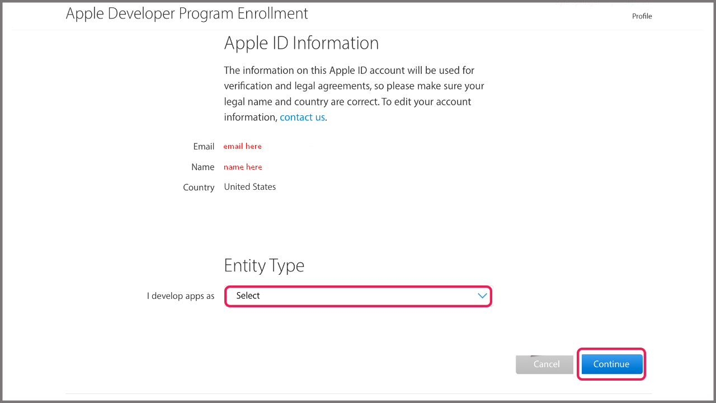The image size is (716, 403).
Task: Open the contact us link
Action: [302, 118]
